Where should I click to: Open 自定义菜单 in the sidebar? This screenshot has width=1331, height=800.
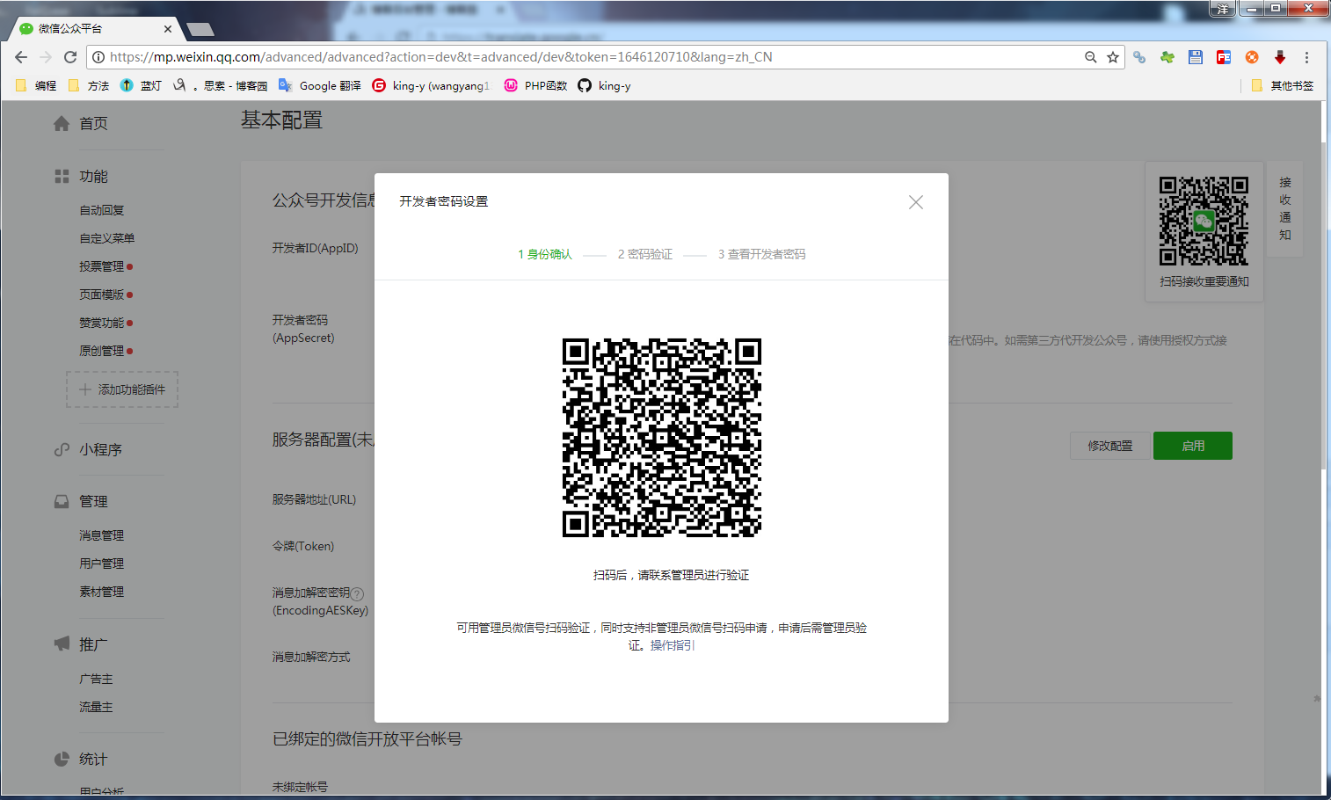click(x=107, y=238)
